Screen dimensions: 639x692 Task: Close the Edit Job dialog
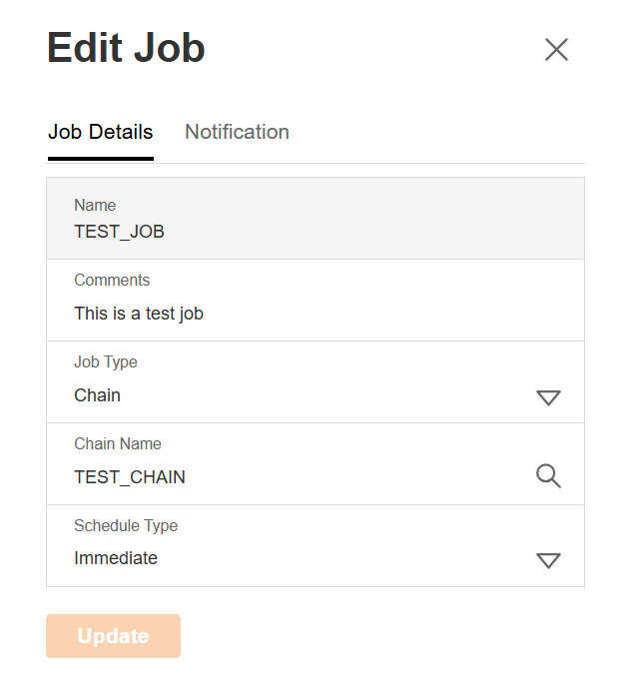(x=556, y=50)
